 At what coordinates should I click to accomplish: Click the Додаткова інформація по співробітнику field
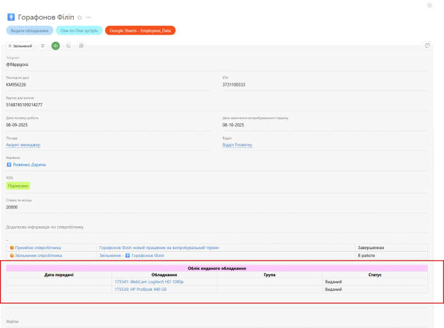point(45,227)
